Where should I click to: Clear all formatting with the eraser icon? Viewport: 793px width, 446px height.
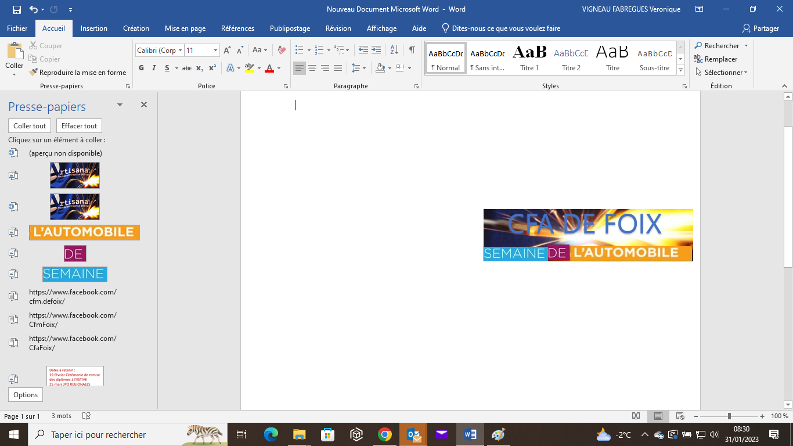(282, 51)
